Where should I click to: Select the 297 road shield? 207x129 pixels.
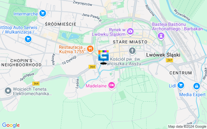click(169, 60)
